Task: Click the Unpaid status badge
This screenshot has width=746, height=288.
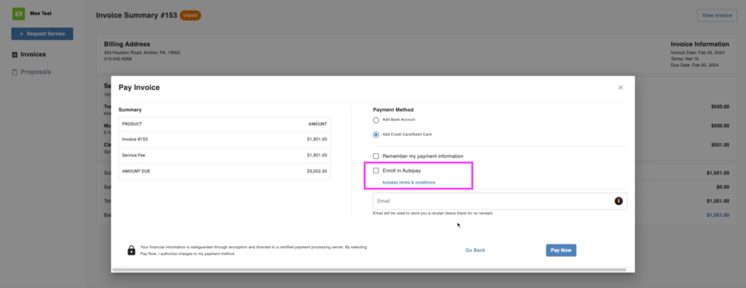Action: coord(190,15)
